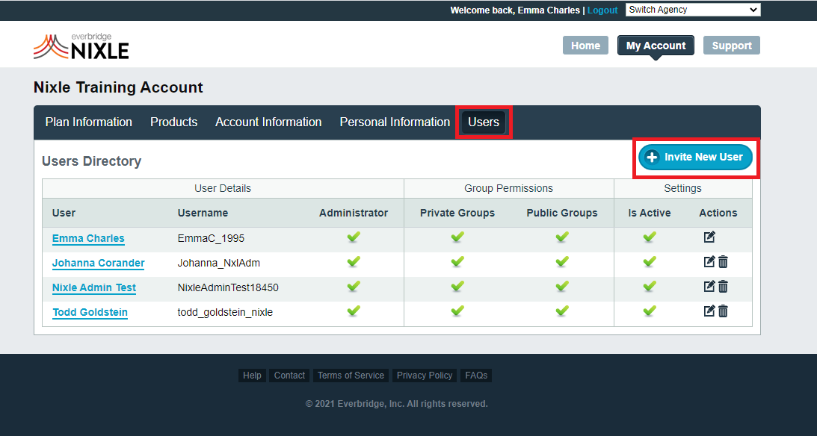The height and width of the screenshot is (436, 817).
Task: Click the username NixleAdminTest18450
Action: [228, 287]
